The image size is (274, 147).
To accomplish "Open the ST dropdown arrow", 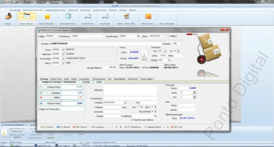I will coord(178,51).
